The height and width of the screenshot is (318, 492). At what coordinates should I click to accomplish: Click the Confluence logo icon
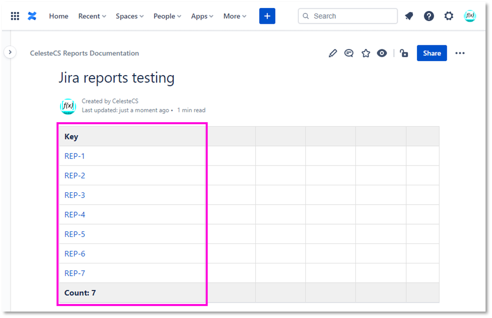32,16
